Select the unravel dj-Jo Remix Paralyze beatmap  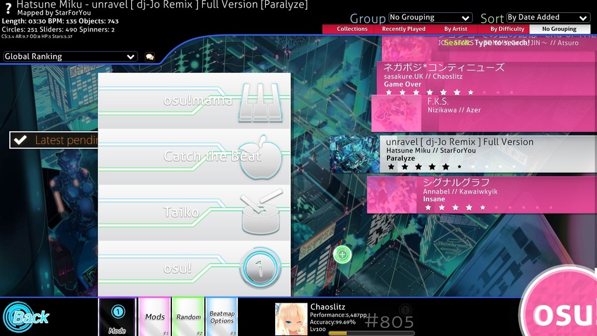463,154
